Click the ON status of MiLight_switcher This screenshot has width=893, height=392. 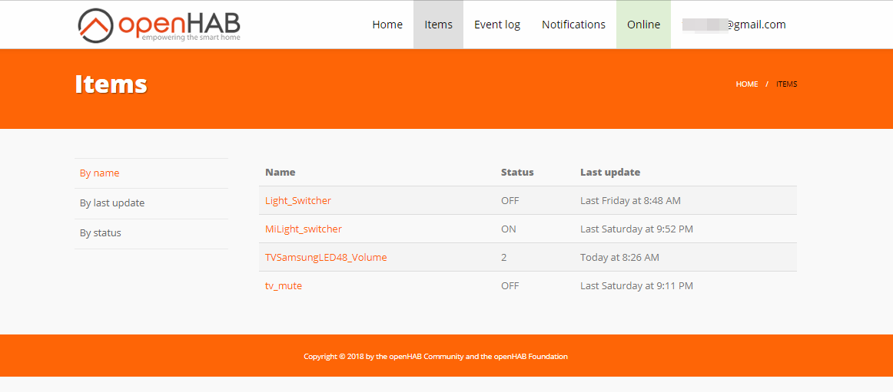point(509,229)
